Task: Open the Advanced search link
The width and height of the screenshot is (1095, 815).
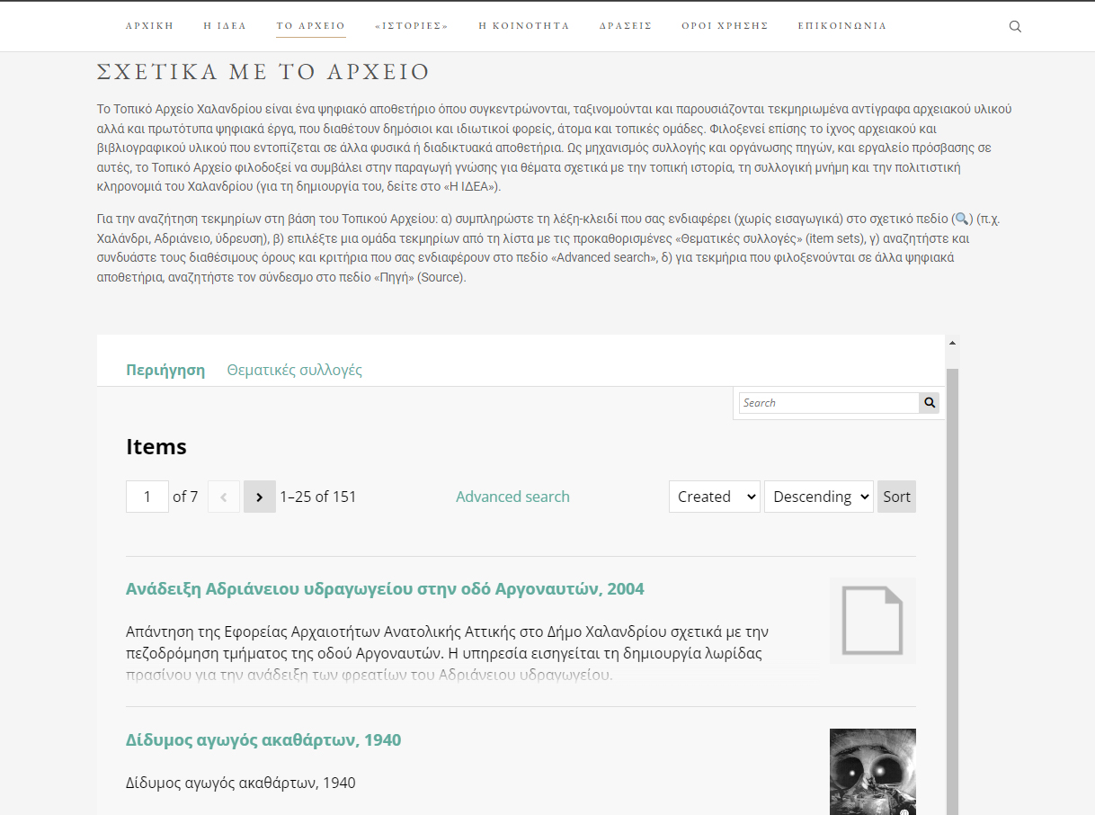Action: pos(512,496)
